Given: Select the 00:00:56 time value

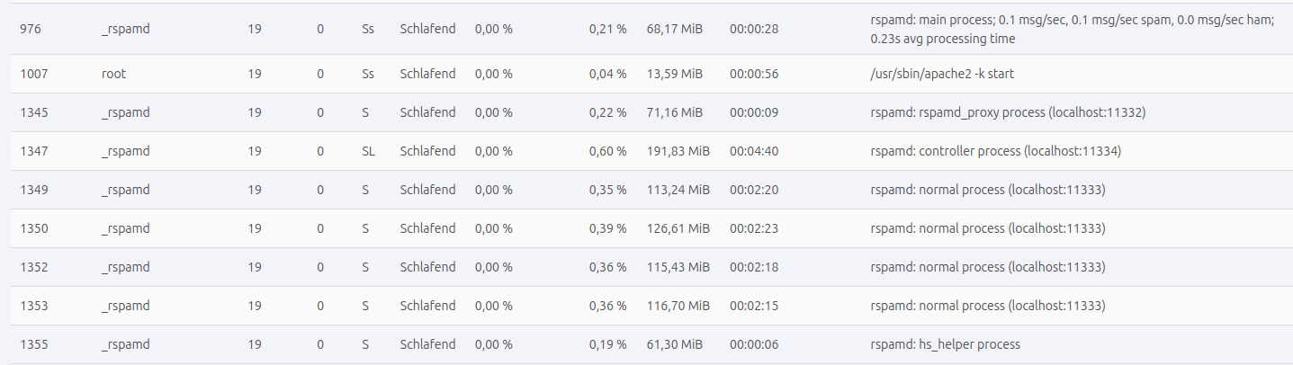Looking at the screenshot, I should click(753, 74).
